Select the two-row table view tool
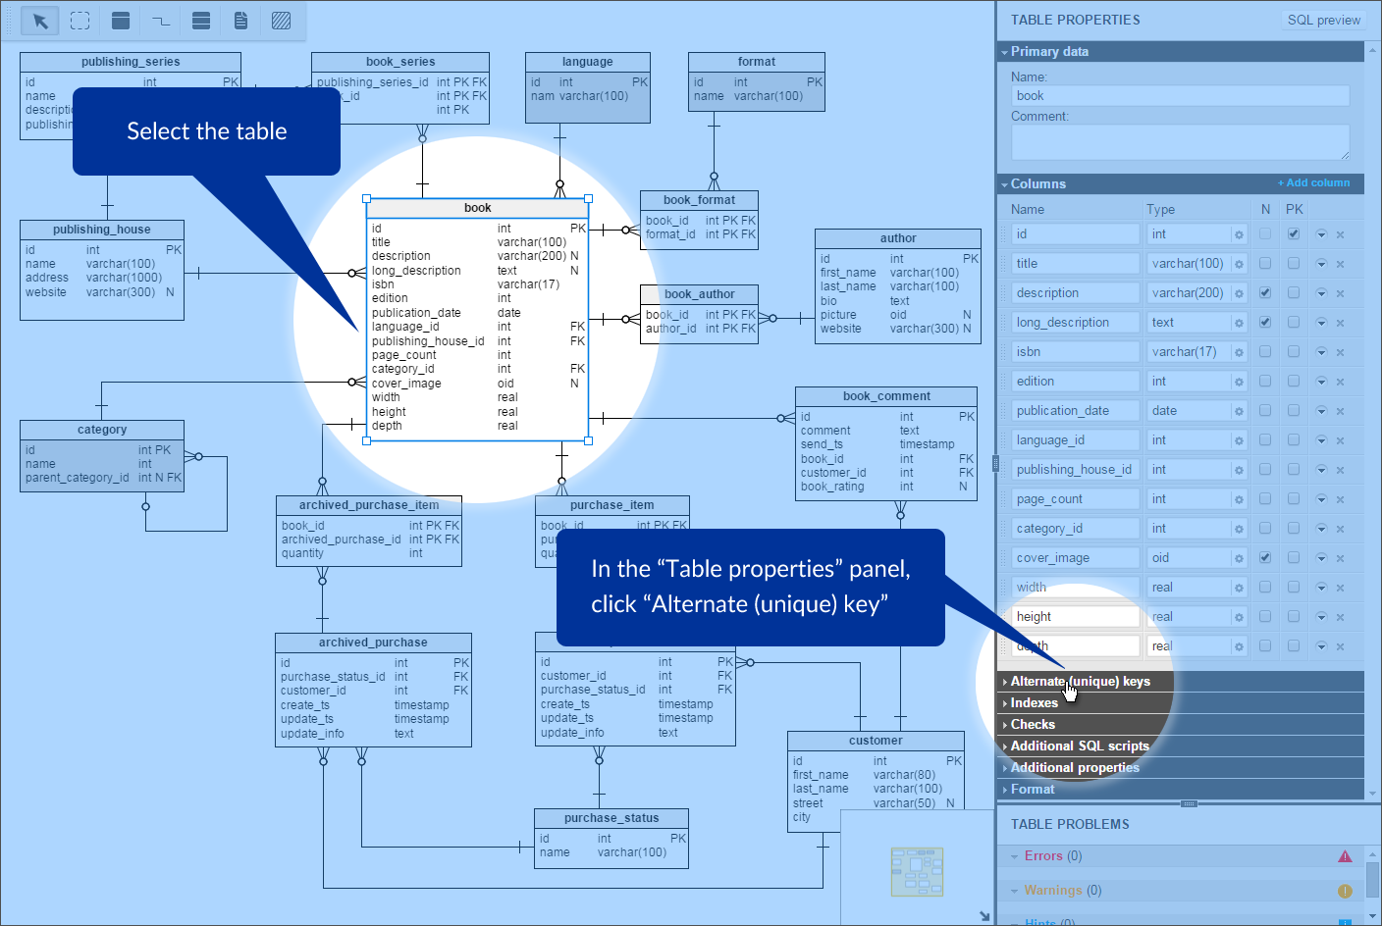The width and height of the screenshot is (1382, 926). pyautogui.click(x=201, y=21)
